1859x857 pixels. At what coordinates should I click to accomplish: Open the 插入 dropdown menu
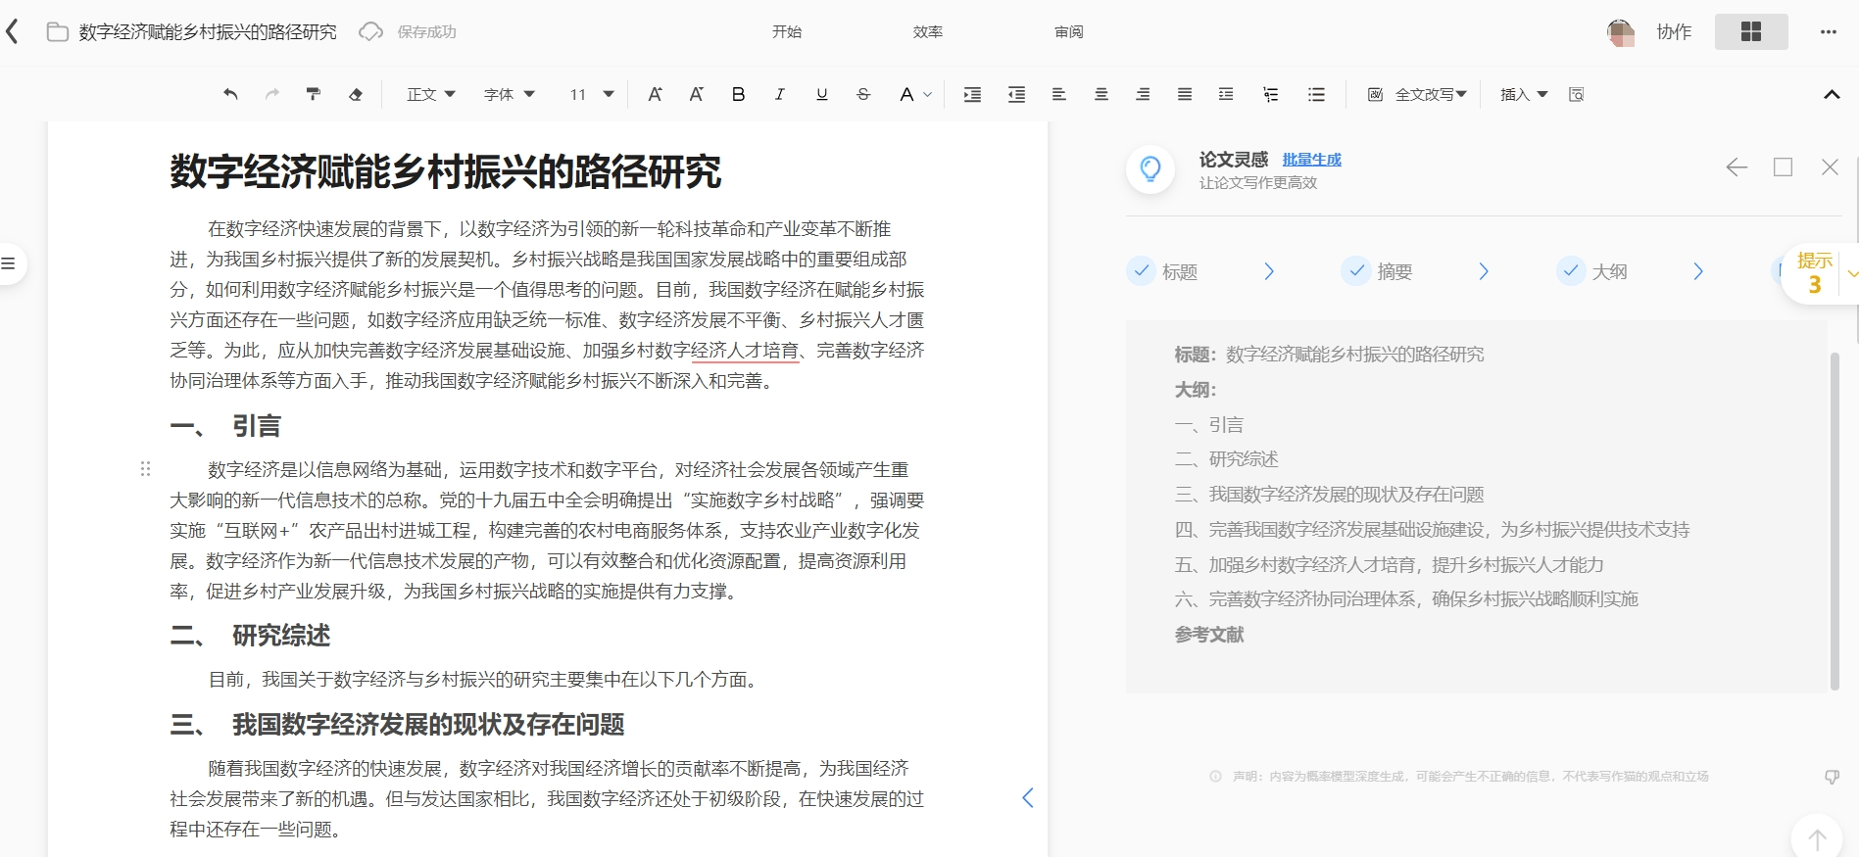1524,94
